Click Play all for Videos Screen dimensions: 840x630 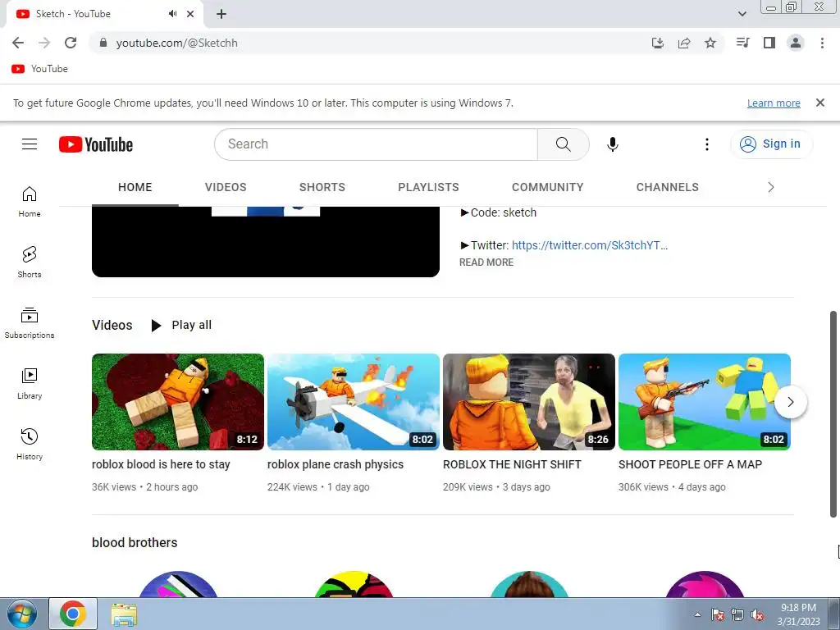[x=182, y=325]
